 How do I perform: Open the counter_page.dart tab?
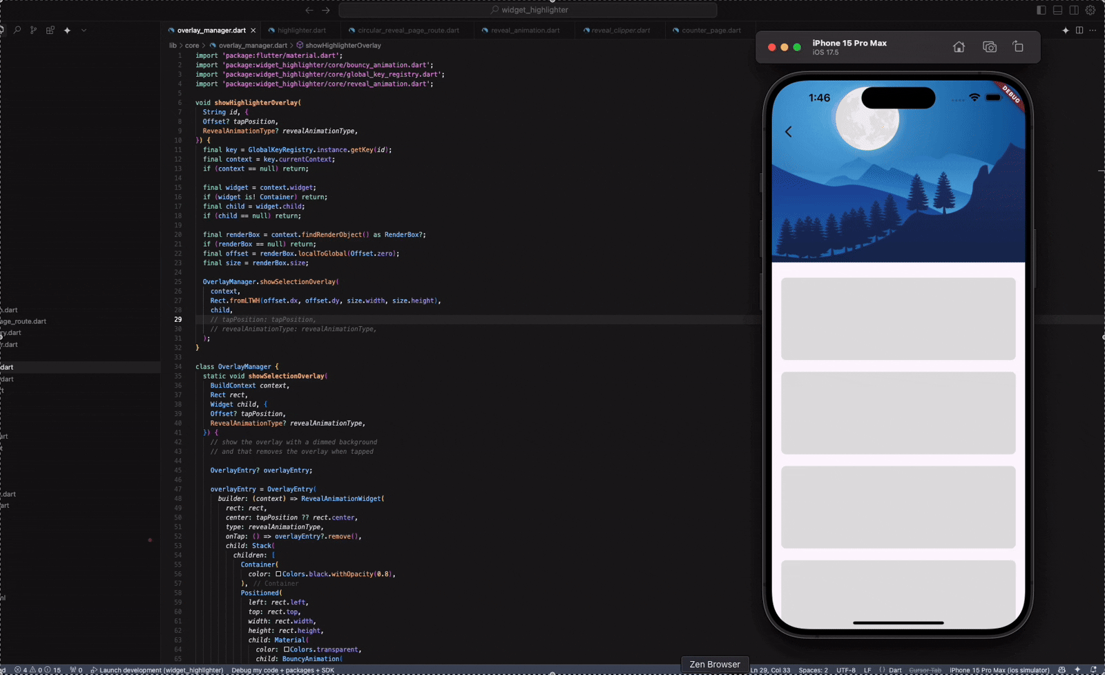[711, 30]
